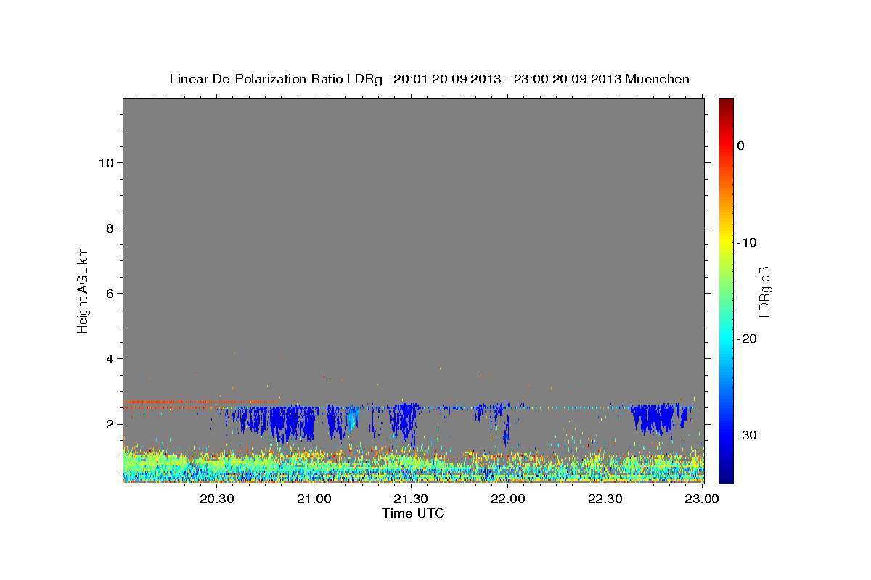
Task: Click the height tick label 6
Action: click(x=108, y=293)
